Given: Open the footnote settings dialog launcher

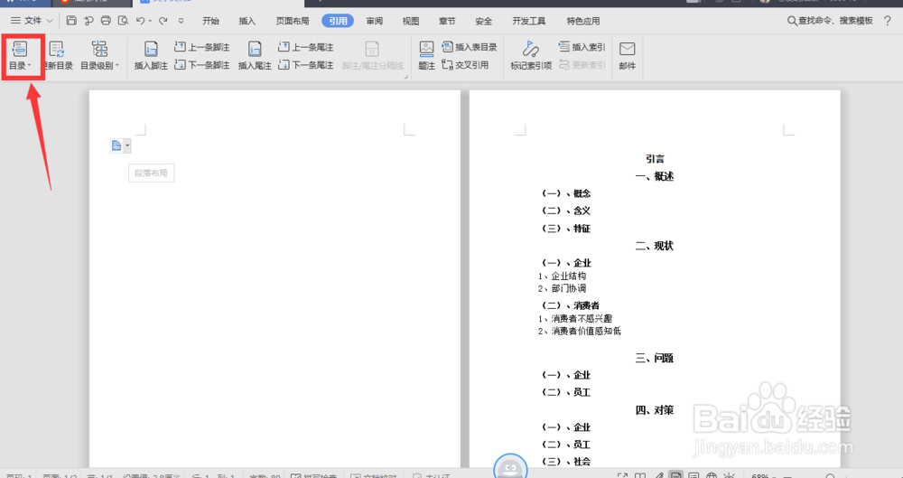Looking at the screenshot, I should tap(406, 76).
